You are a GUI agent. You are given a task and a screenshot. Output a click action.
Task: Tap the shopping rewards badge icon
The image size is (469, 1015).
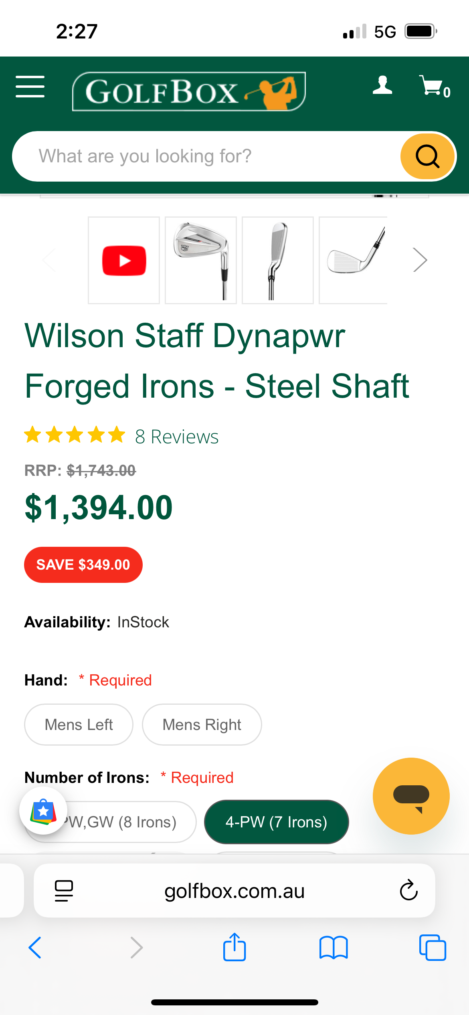point(43,811)
